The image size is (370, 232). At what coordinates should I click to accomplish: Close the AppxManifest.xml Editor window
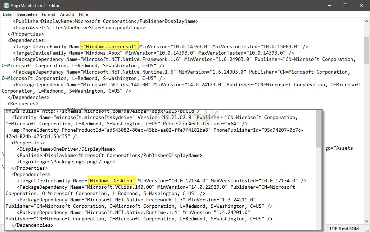(362, 5)
